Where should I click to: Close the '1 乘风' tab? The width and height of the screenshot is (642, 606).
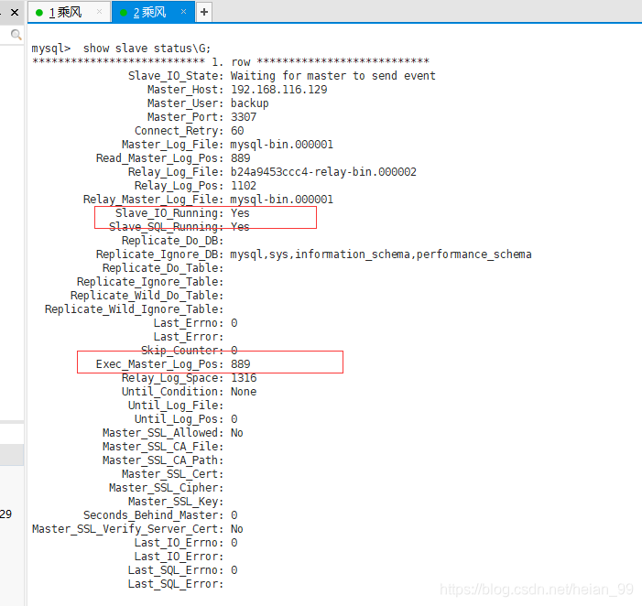[x=99, y=12]
